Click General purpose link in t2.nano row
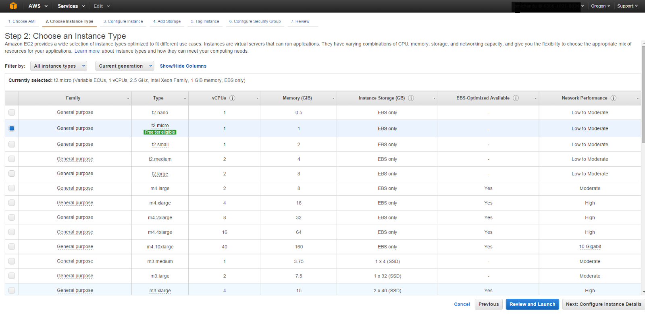 click(75, 112)
